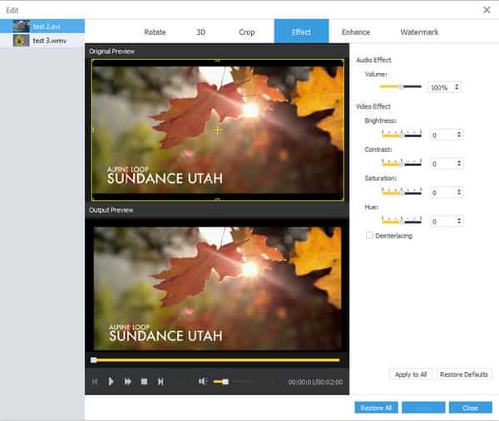Image resolution: width=499 pixels, height=421 pixels.
Task: Click the test 2.avi file name
Action: (x=47, y=27)
